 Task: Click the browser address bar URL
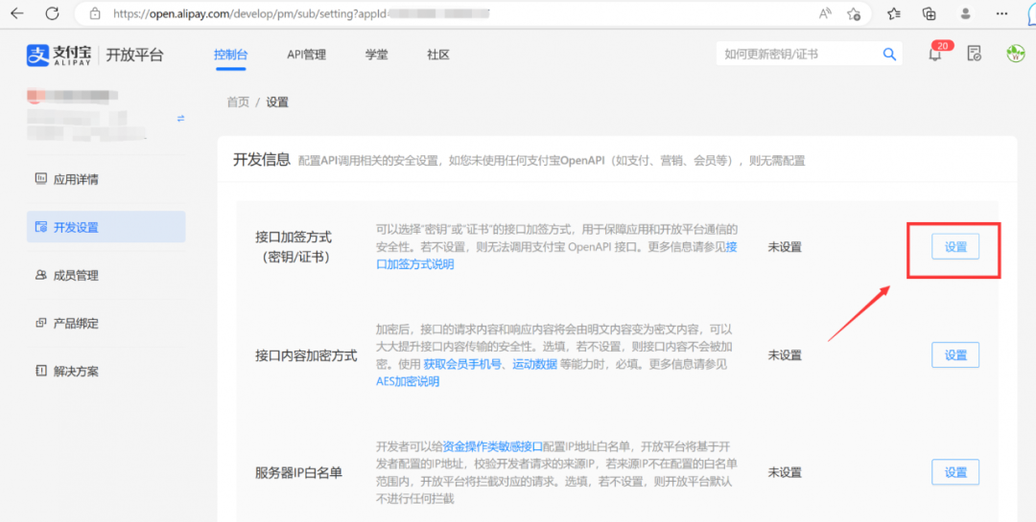tap(300, 13)
